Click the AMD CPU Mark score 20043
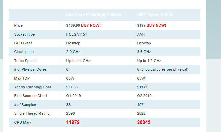 point(144,122)
